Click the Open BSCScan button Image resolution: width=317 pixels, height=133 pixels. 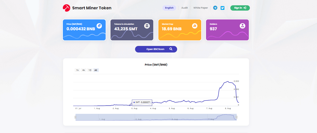point(156,49)
